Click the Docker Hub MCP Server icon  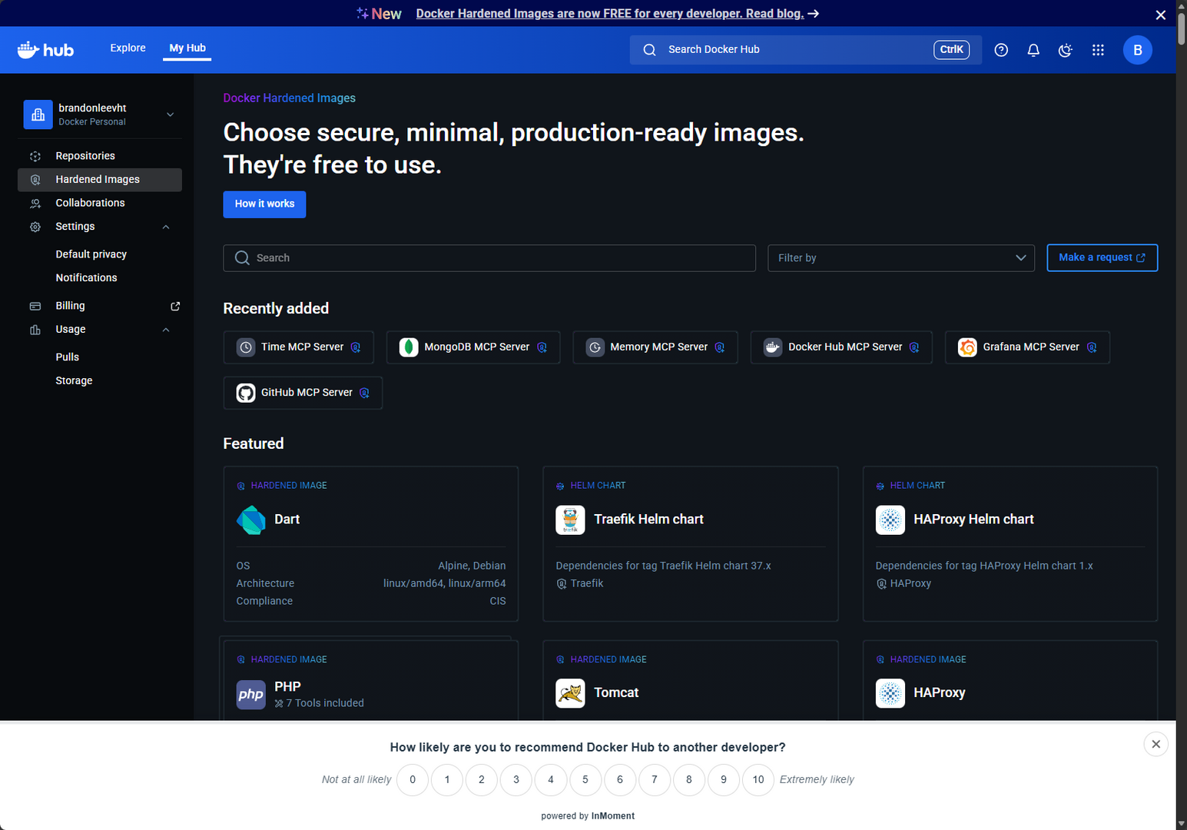click(x=773, y=347)
